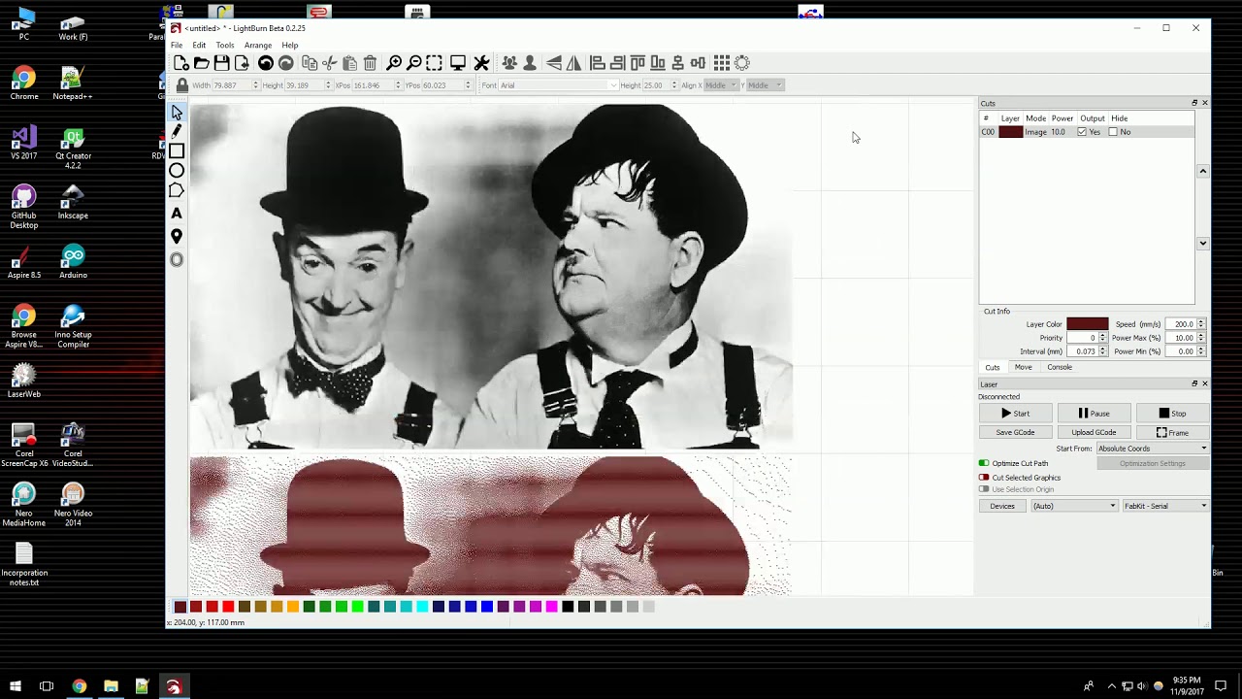This screenshot has height=699, width=1242.
Task: Open Font Arial dropdown
Action: [x=559, y=85]
